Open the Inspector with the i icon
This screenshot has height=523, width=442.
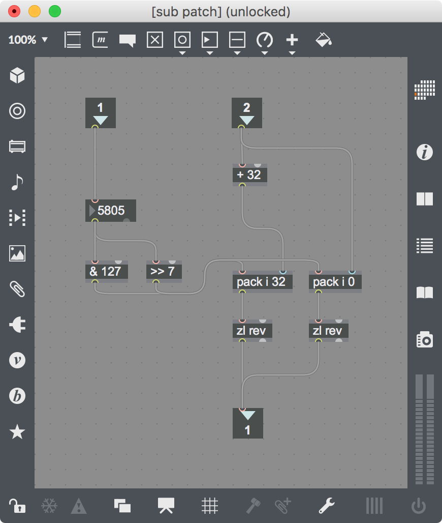(425, 152)
